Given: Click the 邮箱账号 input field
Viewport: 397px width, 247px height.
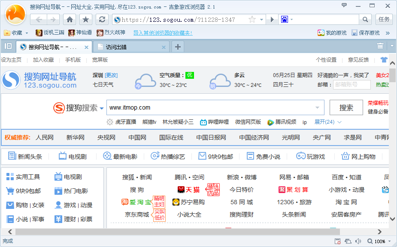Looking at the screenshot, I should 352,85.
